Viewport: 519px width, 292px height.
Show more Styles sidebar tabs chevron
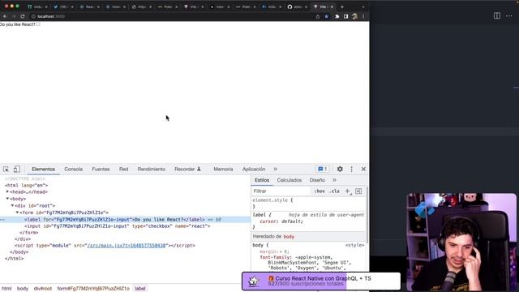click(334, 180)
